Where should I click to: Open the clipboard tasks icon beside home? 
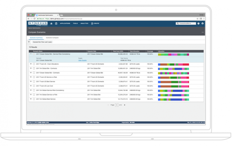tap(56, 23)
